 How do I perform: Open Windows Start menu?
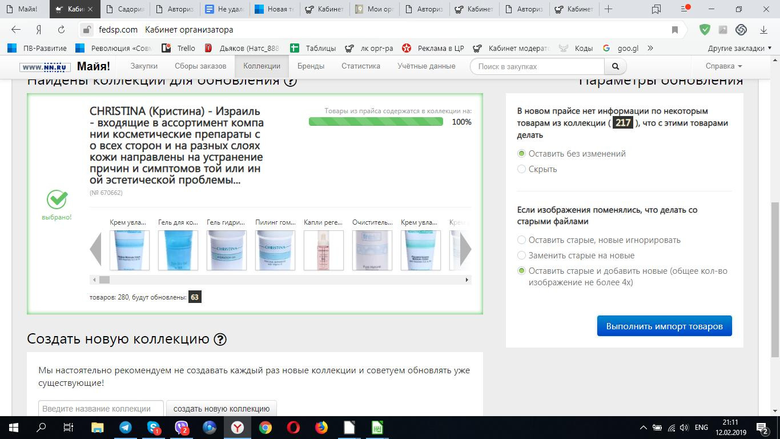pos(14,428)
